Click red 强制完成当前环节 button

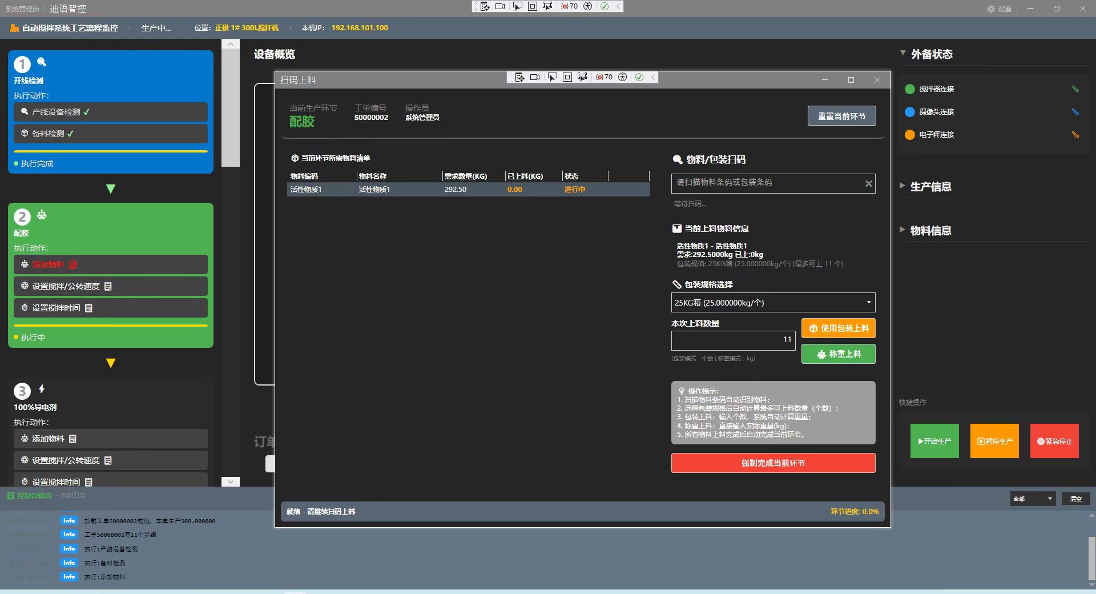pos(773,463)
